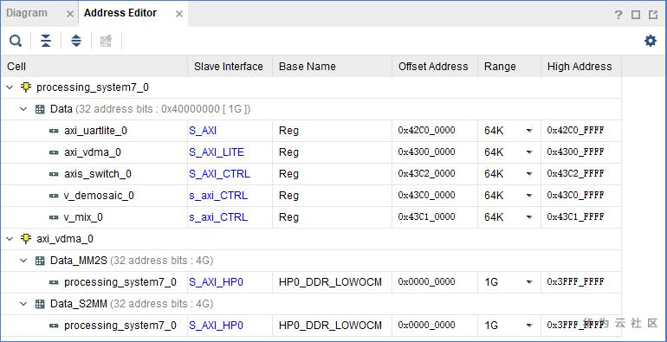Close the Diagram tab
667x342 pixels.
70,14
